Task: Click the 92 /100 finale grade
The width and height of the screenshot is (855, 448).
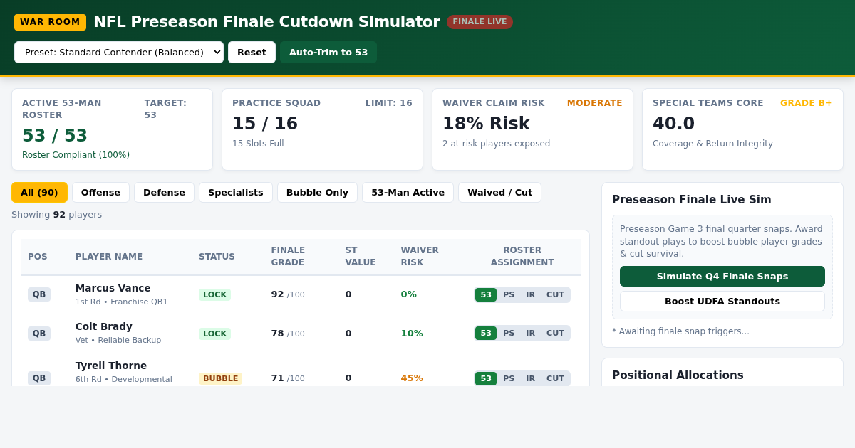Action: coord(288,294)
